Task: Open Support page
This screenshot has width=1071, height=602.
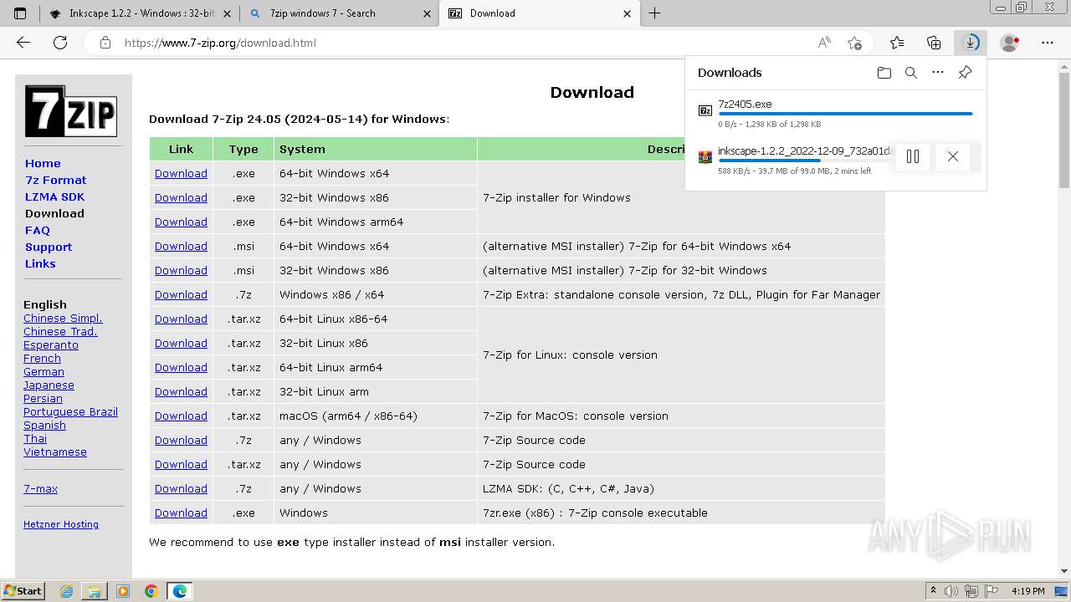Action: (x=49, y=247)
